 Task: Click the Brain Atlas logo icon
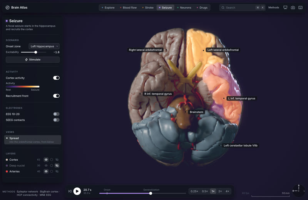[7, 7]
